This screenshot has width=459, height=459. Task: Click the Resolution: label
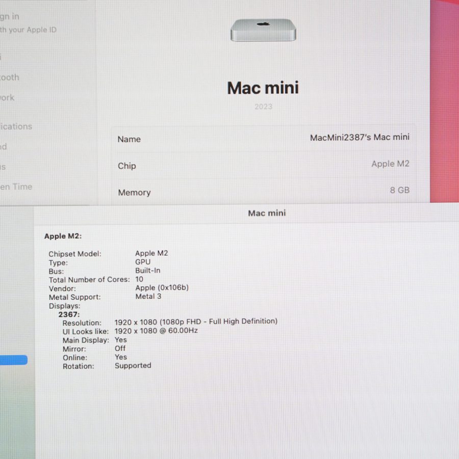click(x=82, y=323)
